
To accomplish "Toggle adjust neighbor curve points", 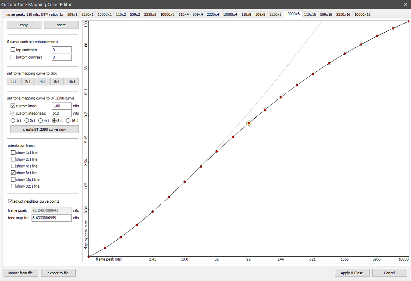I will (10, 201).
